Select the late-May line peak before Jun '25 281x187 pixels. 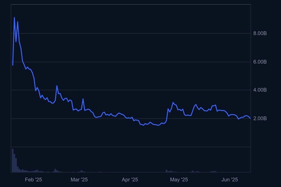tap(216, 105)
